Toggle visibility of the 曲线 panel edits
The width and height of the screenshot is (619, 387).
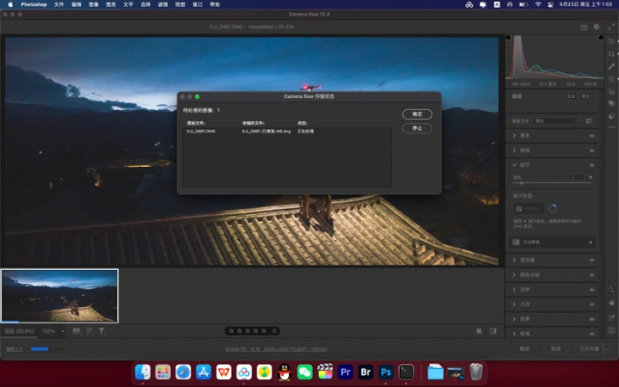tap(591, 150)
